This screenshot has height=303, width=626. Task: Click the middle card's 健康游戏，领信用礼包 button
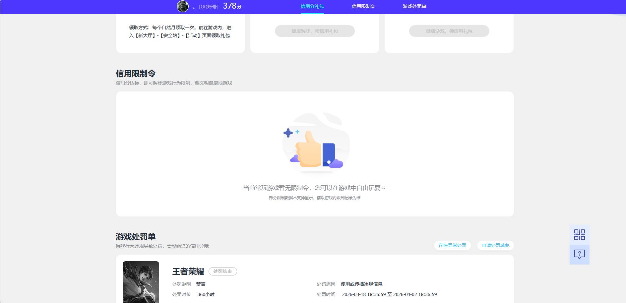tap(315, 31)
